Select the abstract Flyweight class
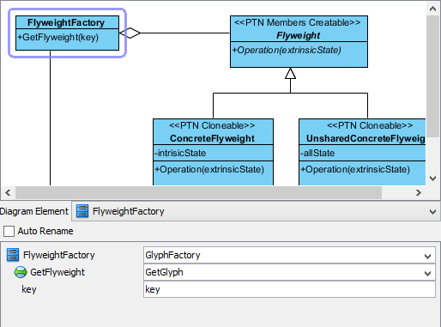This screenshot has height=327, width=441. 299,41
